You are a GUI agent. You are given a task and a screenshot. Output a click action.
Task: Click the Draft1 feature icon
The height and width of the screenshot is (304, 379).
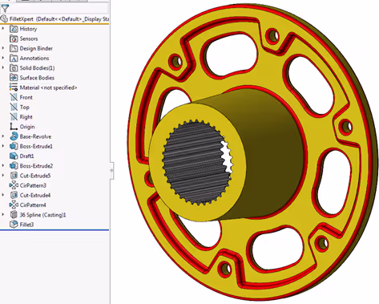14,156
